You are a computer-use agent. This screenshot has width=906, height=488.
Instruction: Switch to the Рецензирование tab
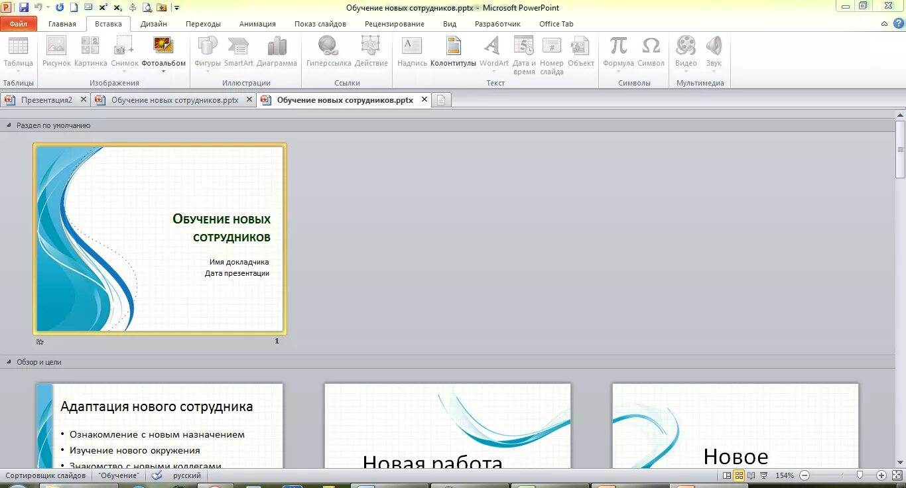pos(395,24)
